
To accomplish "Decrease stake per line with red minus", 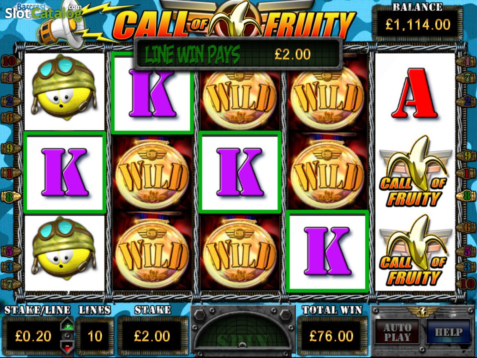I will pos(68,348).
